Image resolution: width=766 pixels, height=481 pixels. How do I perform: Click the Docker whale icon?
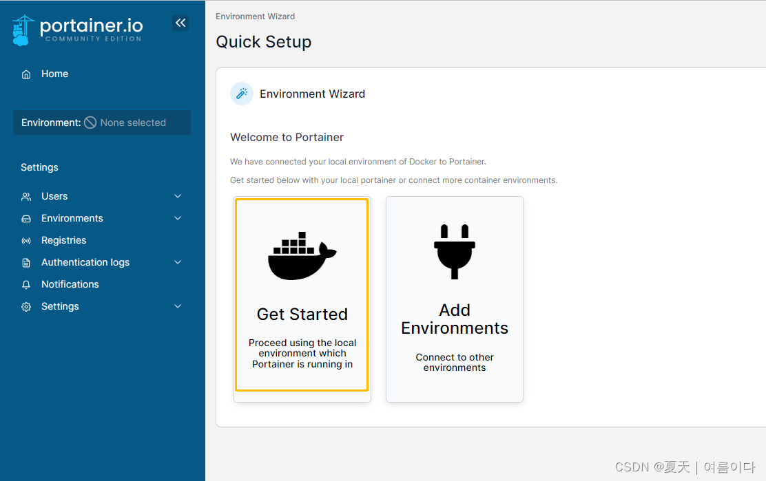(302, 255)
